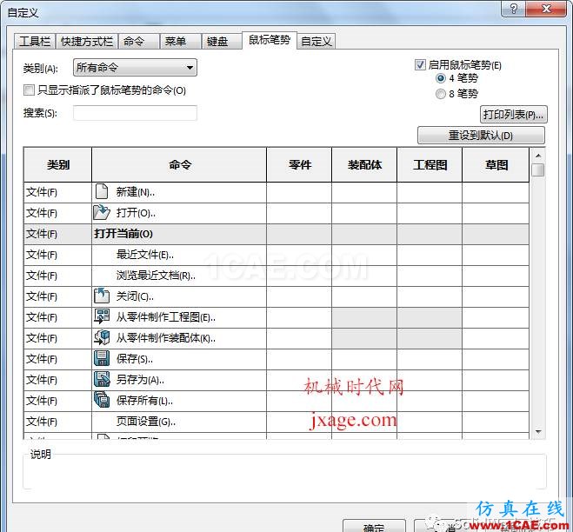Click the open-folder icon for 打开(O)
Image resolution: width=573 pixels, height=532 pixels.
pyautogui.click(x=102, y=212)
